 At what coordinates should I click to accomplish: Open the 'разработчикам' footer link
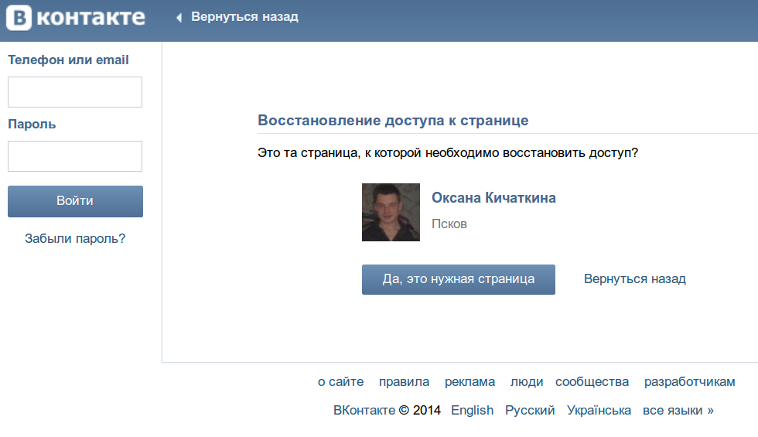(690, 382)
